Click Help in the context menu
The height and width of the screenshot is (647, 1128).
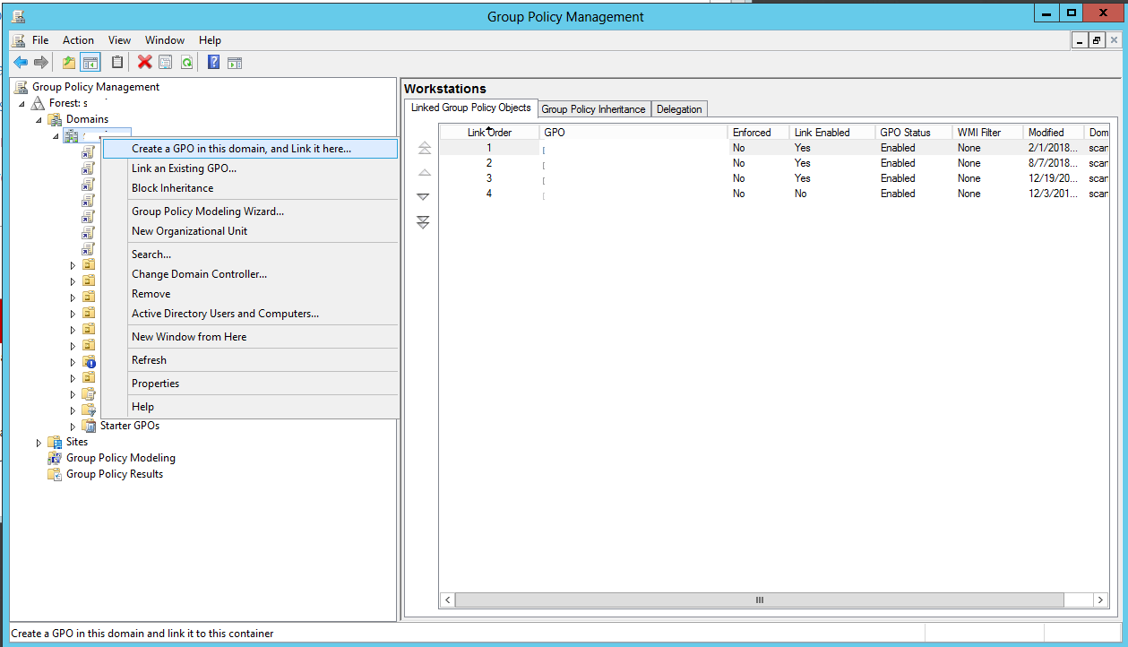click(x=250, y=407)
